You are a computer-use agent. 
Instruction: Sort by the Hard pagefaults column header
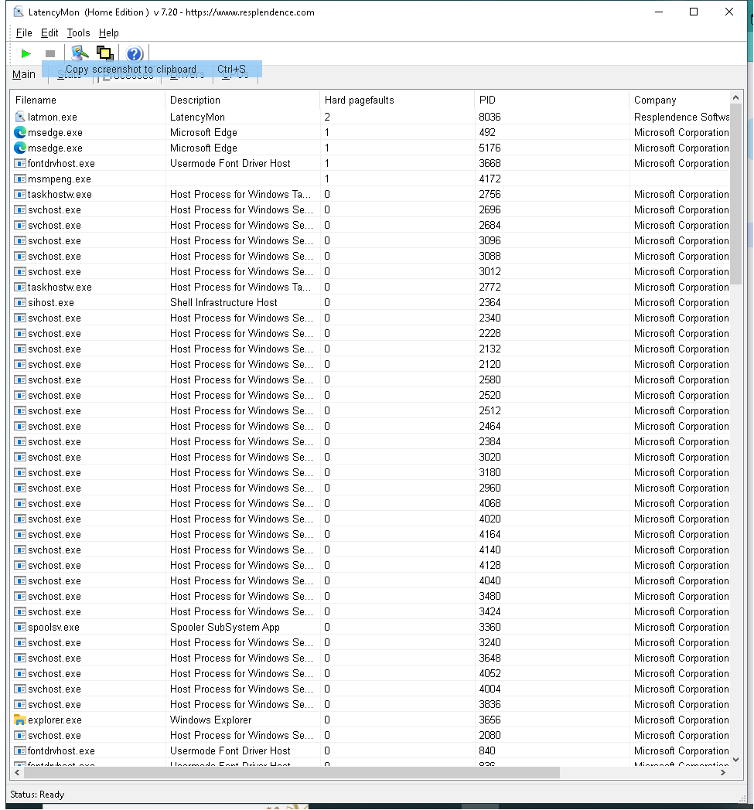tap(397, 100)
